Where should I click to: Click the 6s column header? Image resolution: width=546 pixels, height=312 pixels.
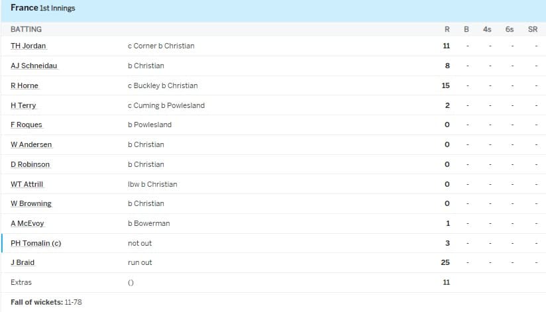click(509, 29)
